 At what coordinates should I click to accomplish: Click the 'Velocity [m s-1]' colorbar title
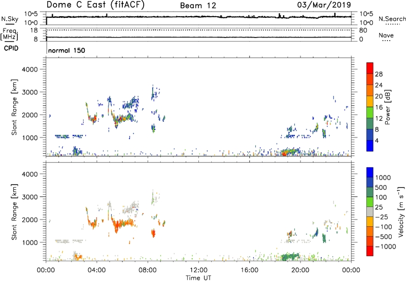(x=401, y=212)
